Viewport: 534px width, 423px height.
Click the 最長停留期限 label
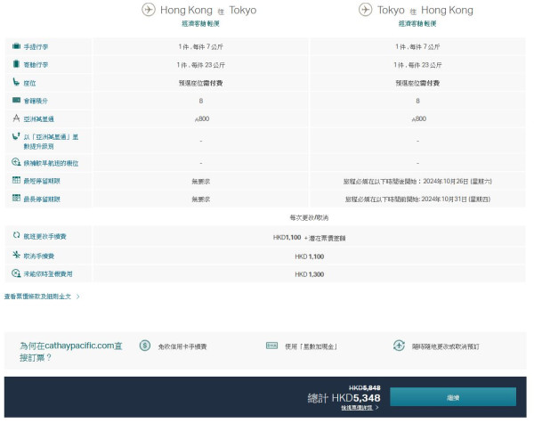point(42,199)
